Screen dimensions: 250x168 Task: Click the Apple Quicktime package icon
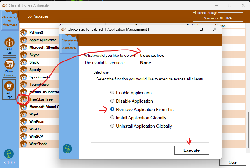tap(24, 40)
